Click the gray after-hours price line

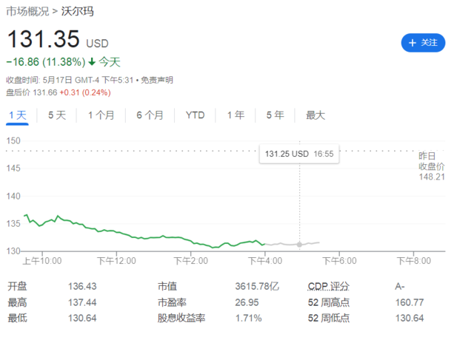click(x=281, y=244)
